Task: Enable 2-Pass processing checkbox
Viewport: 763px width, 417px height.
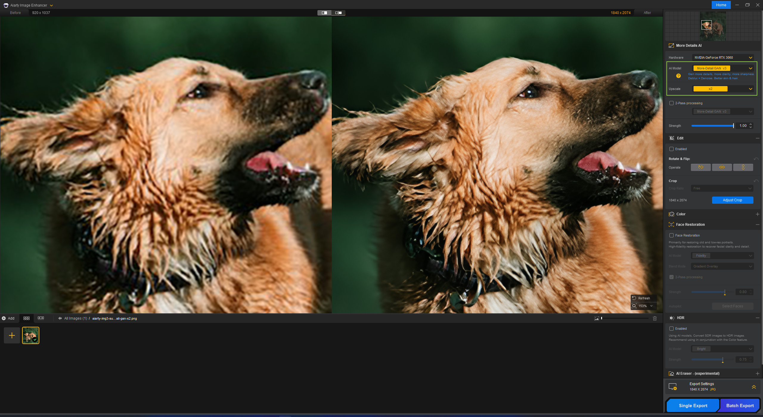Action: (671, 103)
